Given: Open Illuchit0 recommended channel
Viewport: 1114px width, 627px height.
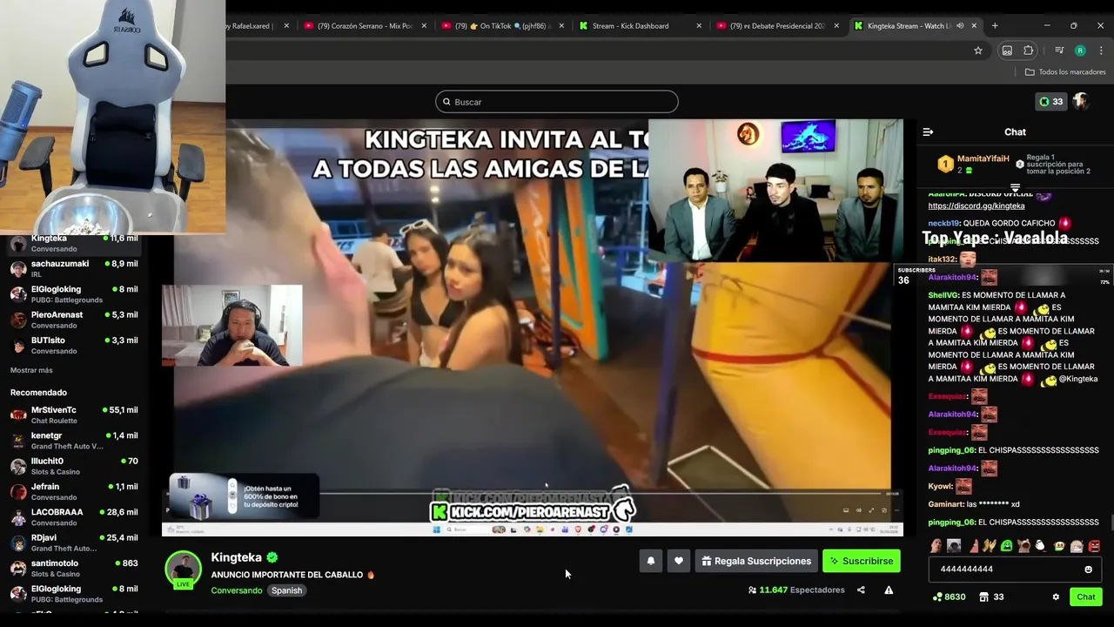Looking at the screenshot, I should [x=74, y=466].
